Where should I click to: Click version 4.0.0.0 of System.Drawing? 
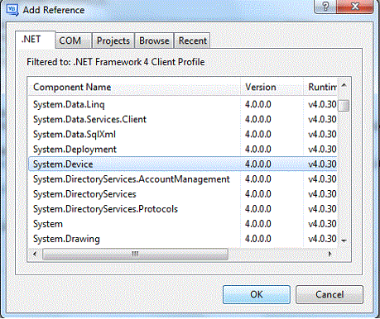point(258,239)
